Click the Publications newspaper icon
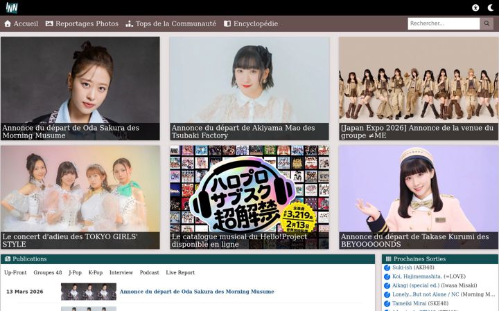Screen dimensions: 499x311 pyautogui.click(x=8, y=259)
